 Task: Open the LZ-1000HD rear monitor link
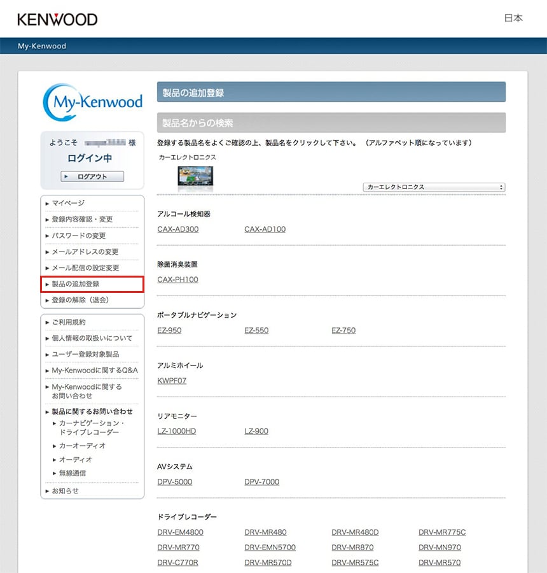coord(177,431)
